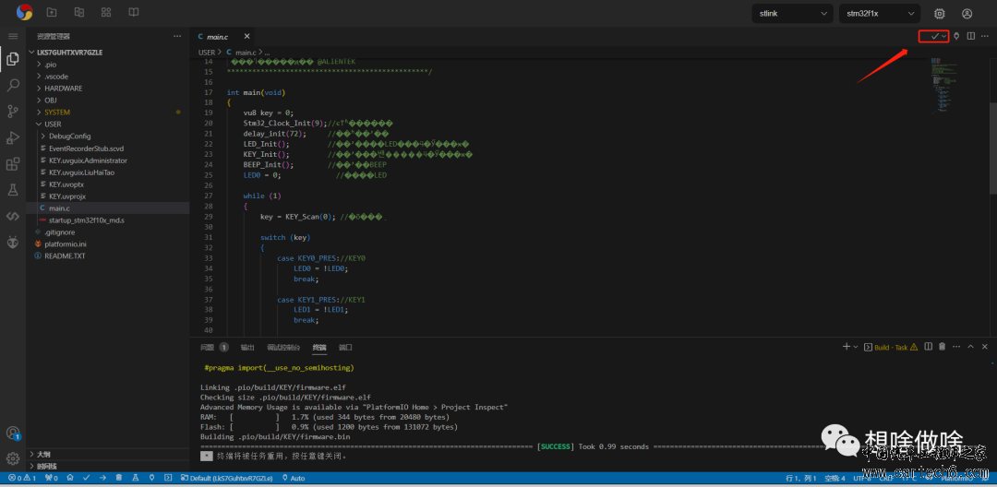Open the new terminal launch profile dropdown arrow

[x=856, y=347]
